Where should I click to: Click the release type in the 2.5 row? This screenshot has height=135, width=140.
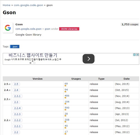click(x=94, y=84)
